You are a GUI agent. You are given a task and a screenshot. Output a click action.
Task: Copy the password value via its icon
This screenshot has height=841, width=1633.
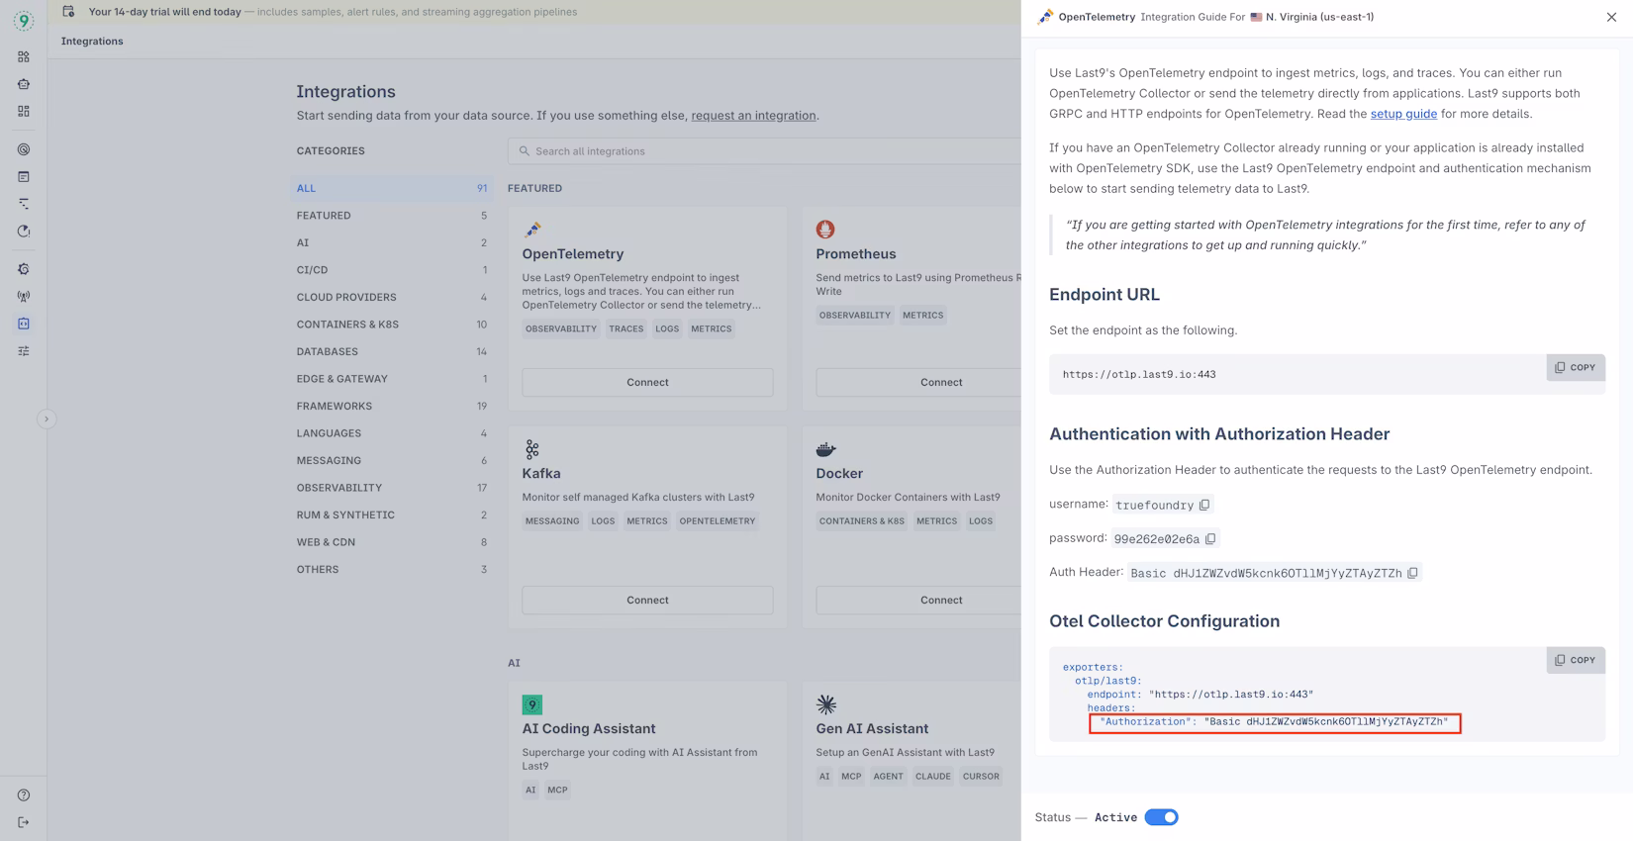(x=1210, y=539)
